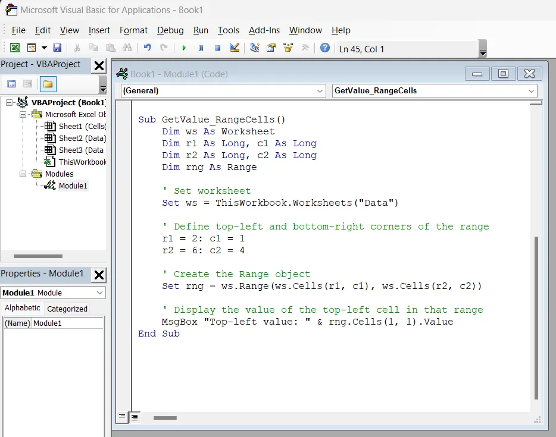Screen dimensions: 556x437
Task: Toggle Procedure View button
Action: click(121, 417)
